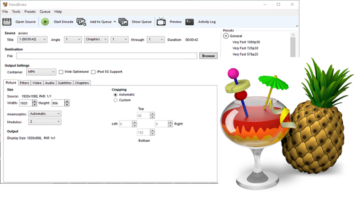Select the Custom cropping radio button

tap(116, 100)
